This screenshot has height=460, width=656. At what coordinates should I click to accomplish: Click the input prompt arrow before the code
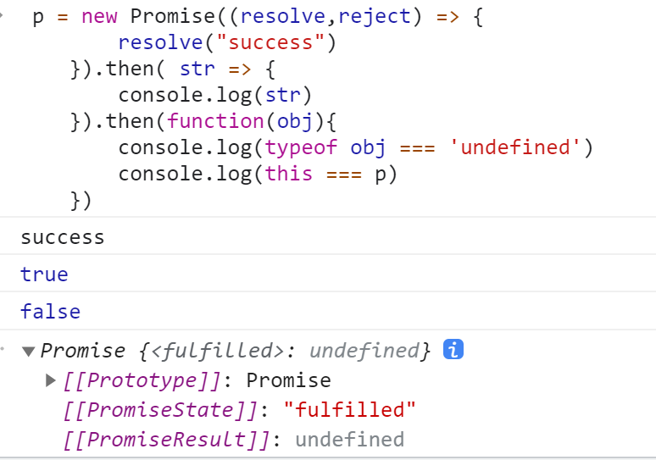point(2,16)
